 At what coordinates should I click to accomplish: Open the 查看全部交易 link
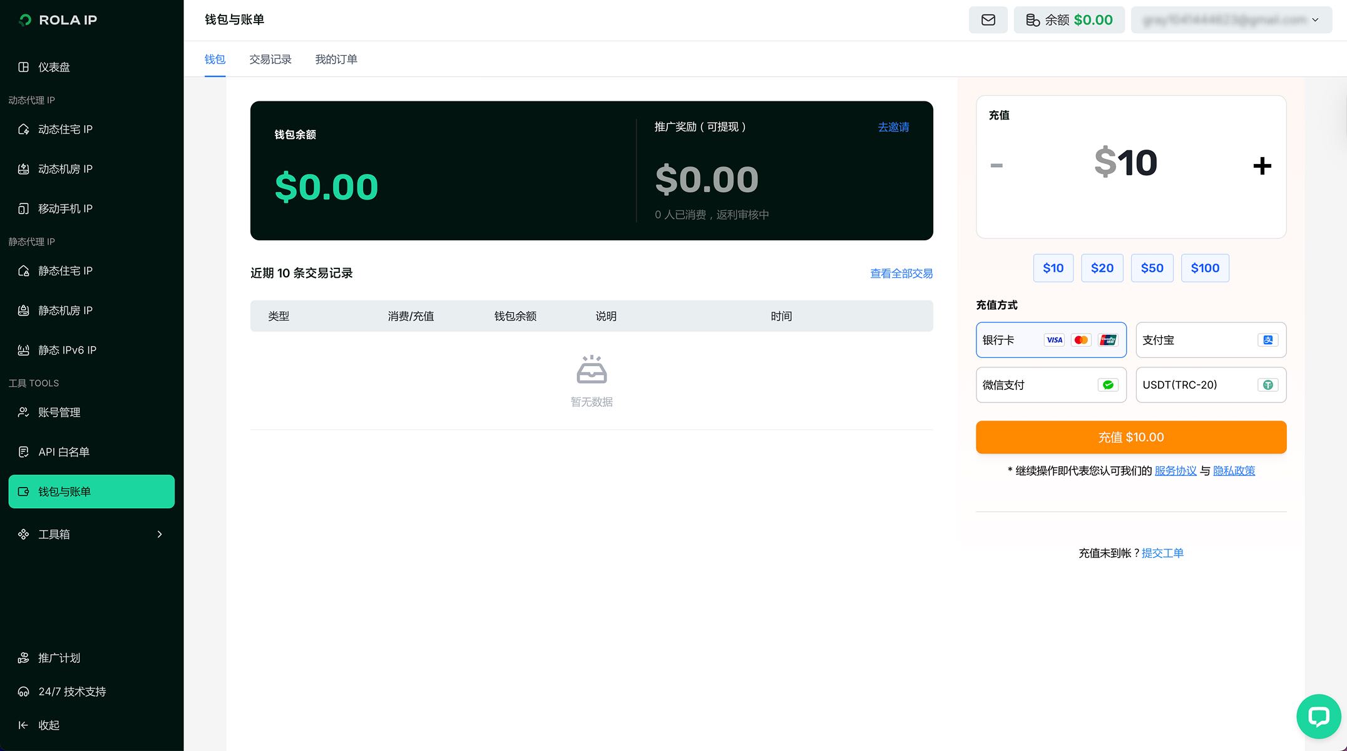click(901, 273)
